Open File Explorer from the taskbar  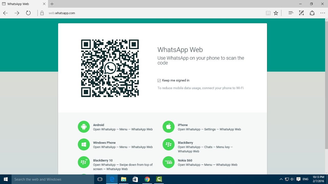(124, 179)
